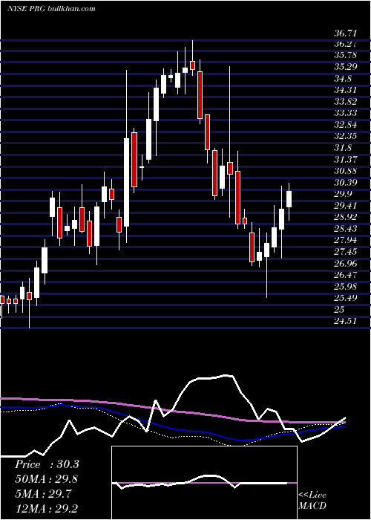Screen dimensions: 371x520
Task: Click the 30.88 price axis label
Action: (x=346, y=171)
